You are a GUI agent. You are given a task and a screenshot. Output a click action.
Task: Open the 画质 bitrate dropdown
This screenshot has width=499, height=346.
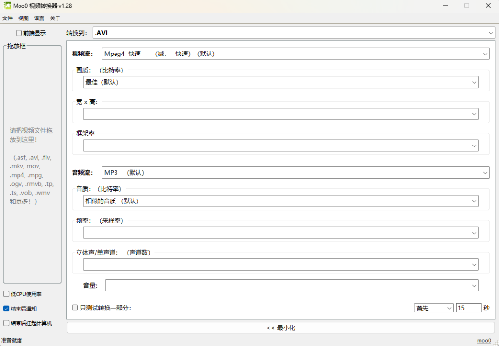pos(280,82)
